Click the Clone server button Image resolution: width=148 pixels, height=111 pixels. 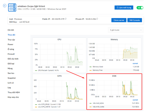(x=119, y=20)
